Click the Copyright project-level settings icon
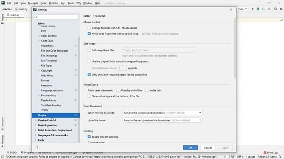The width and height of the screenshot is (284, 159). tap(75, 71)
